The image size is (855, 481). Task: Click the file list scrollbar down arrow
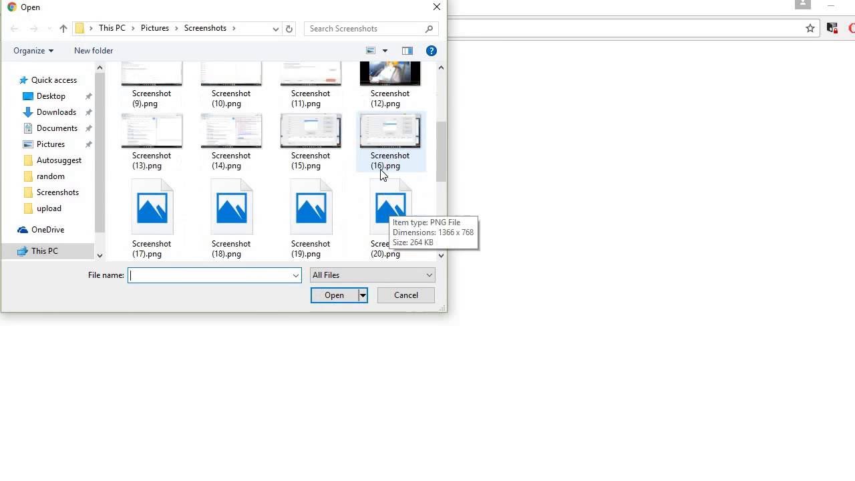pos(441,255)
